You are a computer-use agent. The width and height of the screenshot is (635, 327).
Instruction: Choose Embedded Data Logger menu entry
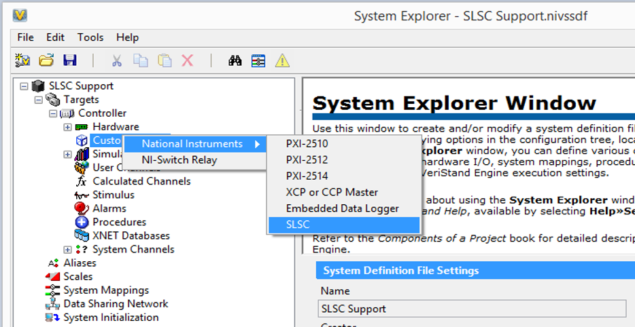342,208
